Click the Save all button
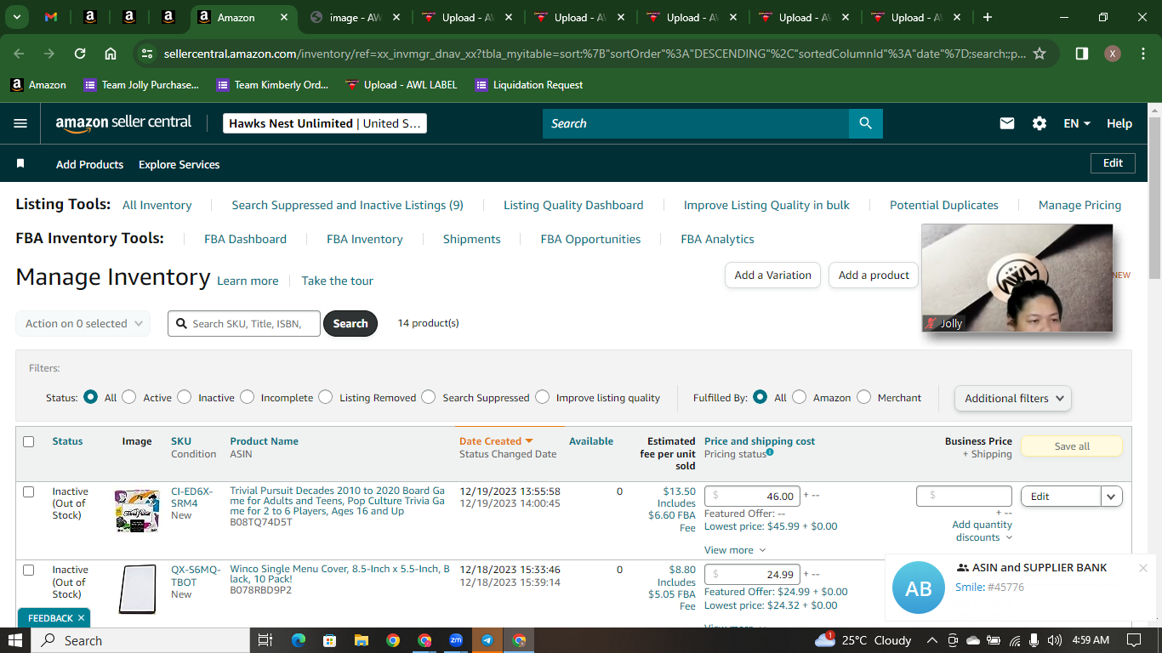This screenshot has height=653, width=1162. pyautogui.click(x=1072, y=446)
